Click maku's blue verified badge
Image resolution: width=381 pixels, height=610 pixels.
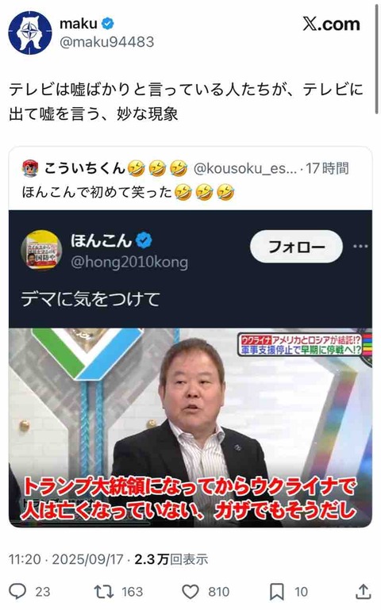tap(108, 24)
